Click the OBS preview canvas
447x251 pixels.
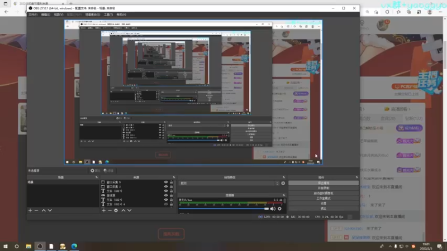click(x=193, y=92)
